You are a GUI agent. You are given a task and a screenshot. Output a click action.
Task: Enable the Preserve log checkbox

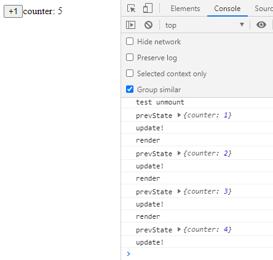click(130, 57)
